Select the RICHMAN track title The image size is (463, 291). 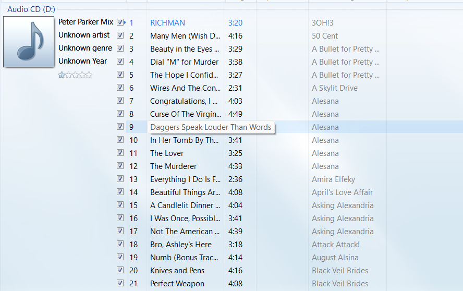[x=167, y=23]
